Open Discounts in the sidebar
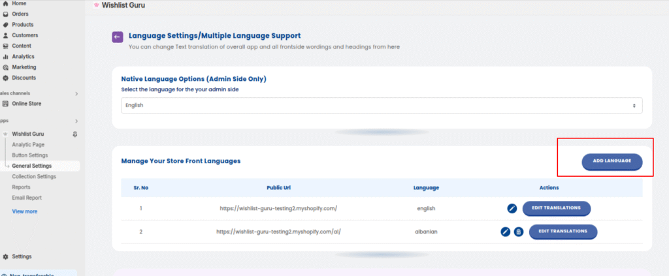Image resolution: width=669 pixels, height=276 pixels. tap(24, 78)
